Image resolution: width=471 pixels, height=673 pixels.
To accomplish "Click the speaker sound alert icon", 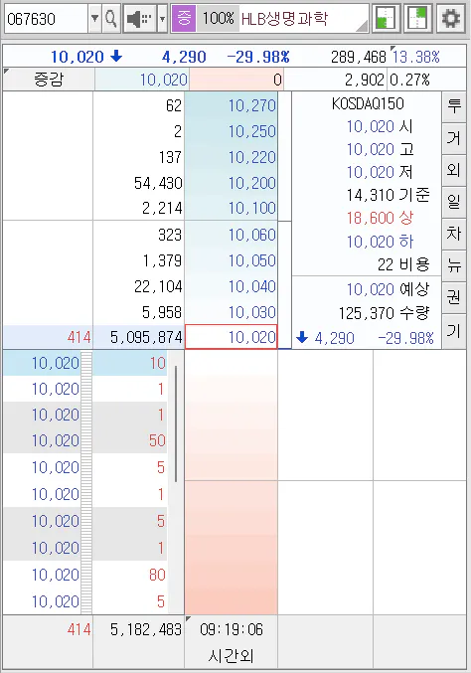I will tap(140, 19).
